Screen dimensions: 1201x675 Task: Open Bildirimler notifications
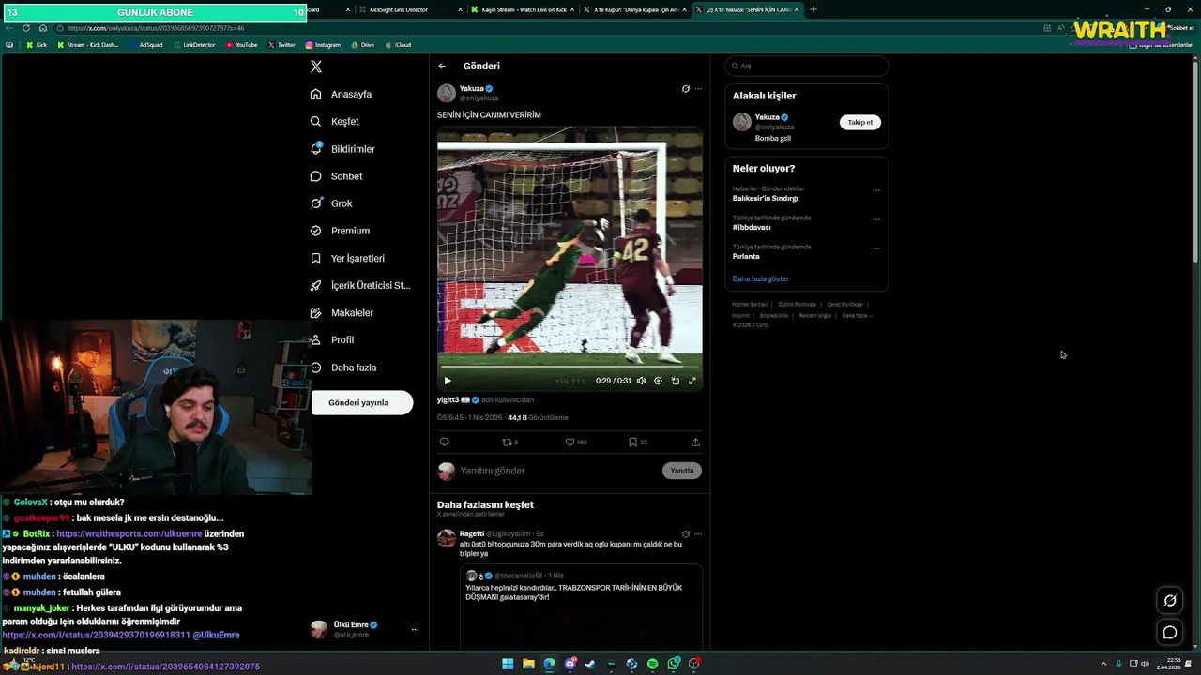[x=342, y=149]
